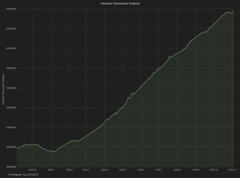This screenshot has height=178, width=240.
Task: Click the x-axis label 2019-1
Action: click(51, 170)
